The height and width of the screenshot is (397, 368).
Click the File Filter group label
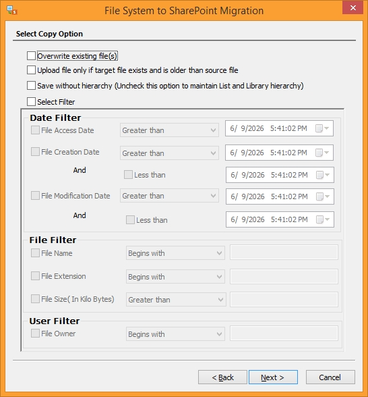pyautogui.click(x=53, y=240)
